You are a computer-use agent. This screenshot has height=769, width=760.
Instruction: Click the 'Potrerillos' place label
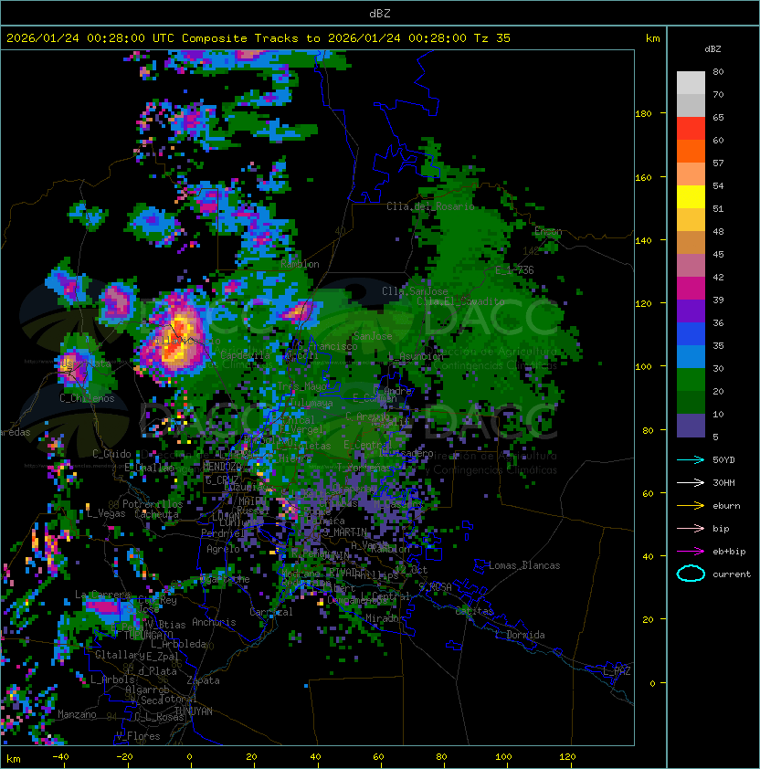(x=153, y=503)
